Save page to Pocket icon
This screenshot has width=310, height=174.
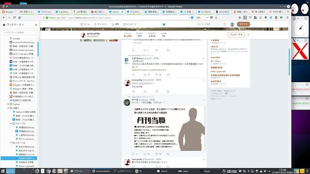211,17
